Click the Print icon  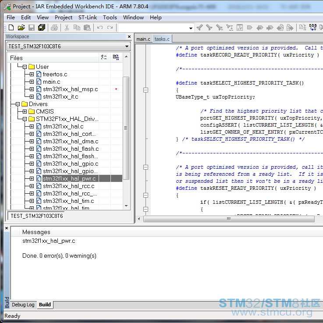(54, 28)
